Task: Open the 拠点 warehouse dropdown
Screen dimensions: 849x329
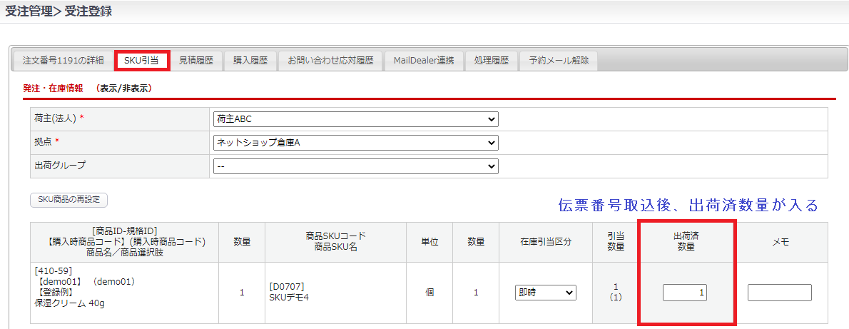Action: (x=355, y=143)
